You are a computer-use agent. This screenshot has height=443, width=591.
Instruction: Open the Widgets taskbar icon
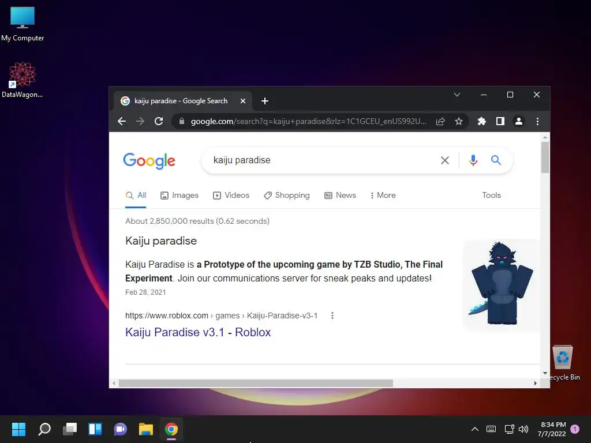tap(95, 429)
